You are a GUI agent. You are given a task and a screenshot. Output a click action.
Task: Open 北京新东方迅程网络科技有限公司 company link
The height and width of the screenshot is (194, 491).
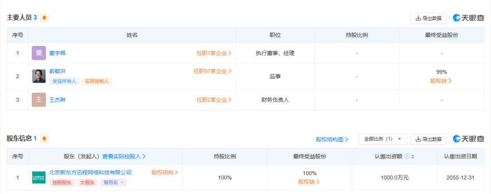coord(90,172)
